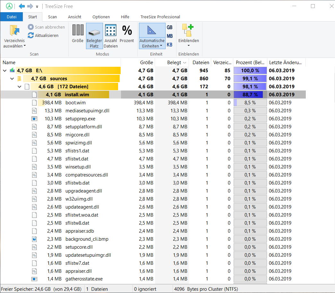This screenshot has height=293, width=335.
Task: Sort by Letzte Änderung column header
Action: [x=286, y=62]
